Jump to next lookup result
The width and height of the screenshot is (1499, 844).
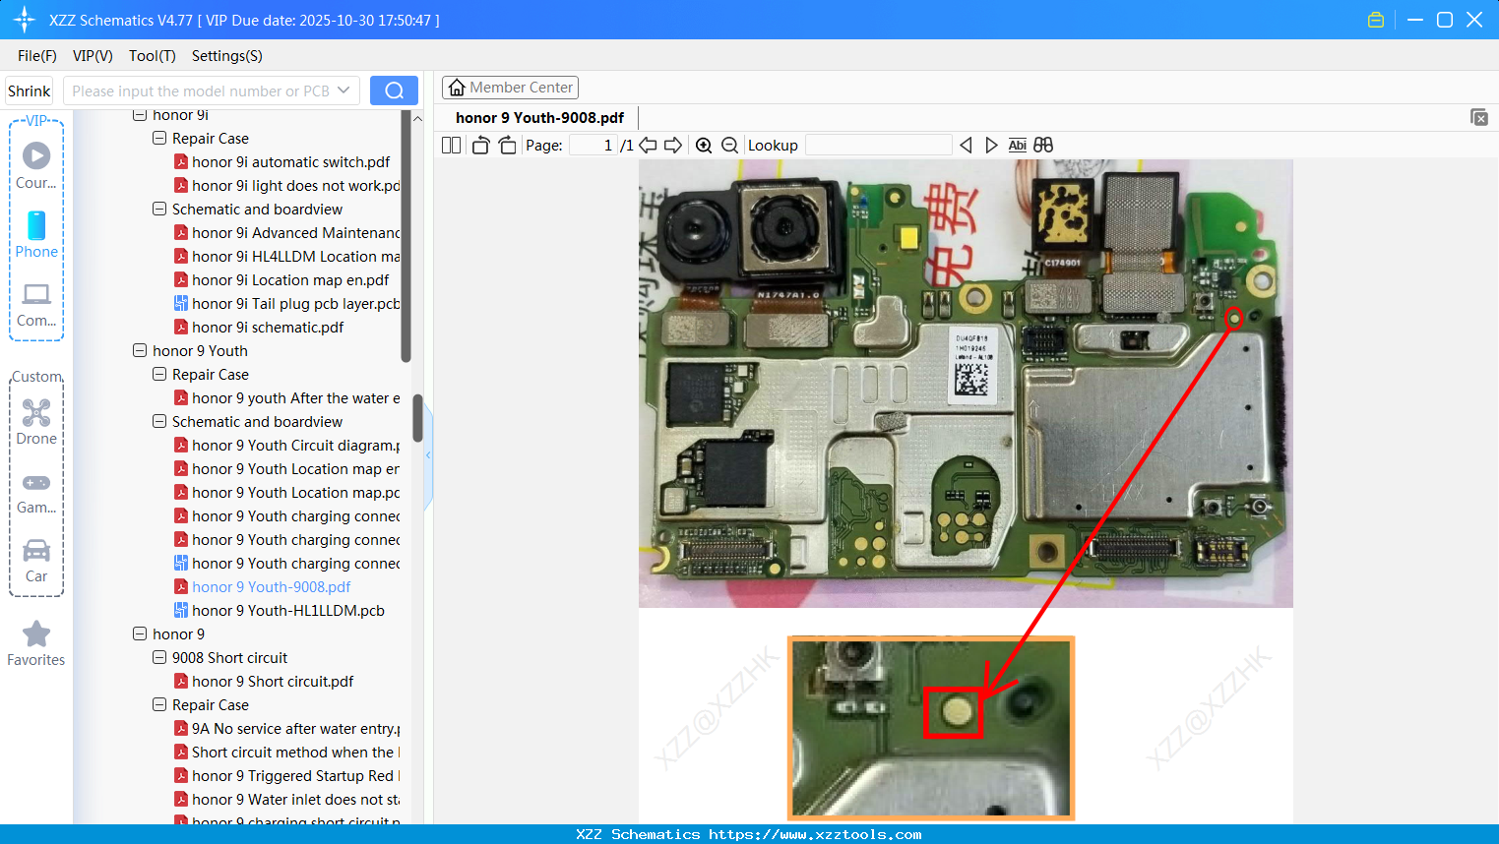coord(991,146)
